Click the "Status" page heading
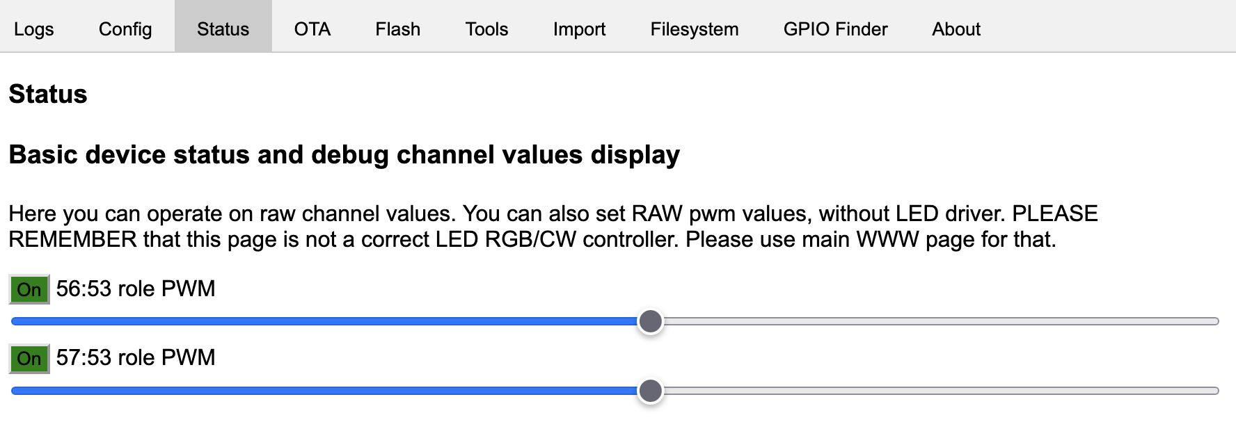1236x445 pixels. (x=48, y=94)
